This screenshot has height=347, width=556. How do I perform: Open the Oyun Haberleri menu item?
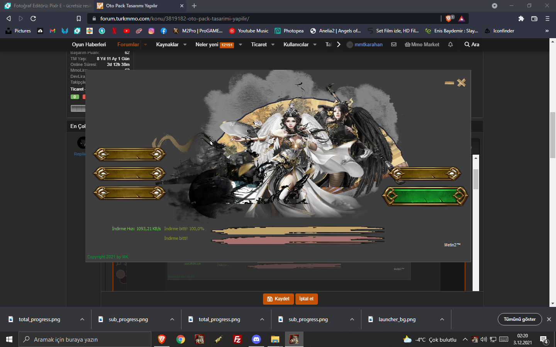click(x=89, y=45)
